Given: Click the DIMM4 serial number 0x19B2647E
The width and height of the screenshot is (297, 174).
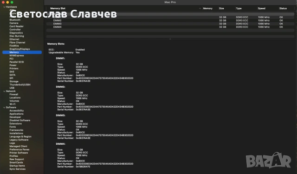Looking at the screenshot, I should [x=83, y=167].
